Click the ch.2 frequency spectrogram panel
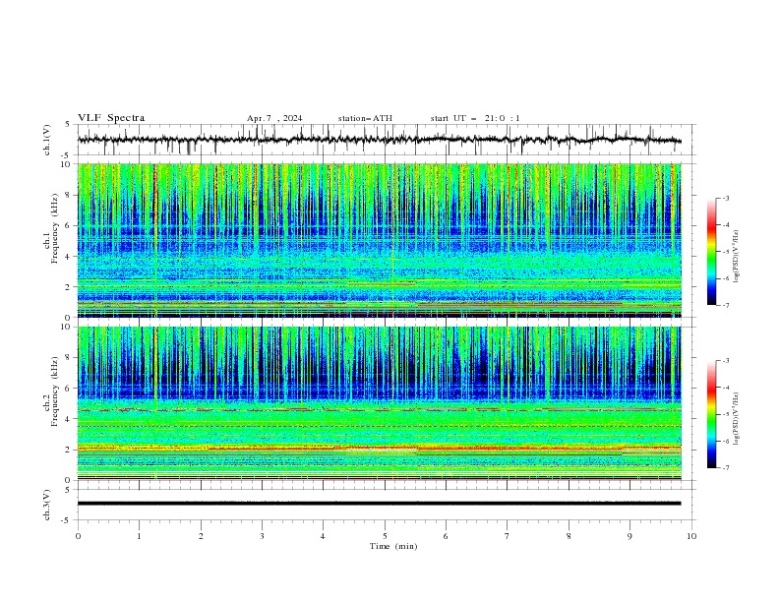The image size is (779, 602). [380, 403]
